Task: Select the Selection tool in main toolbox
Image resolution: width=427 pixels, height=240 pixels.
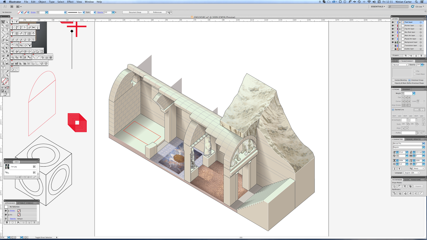Action: point(3,22)
